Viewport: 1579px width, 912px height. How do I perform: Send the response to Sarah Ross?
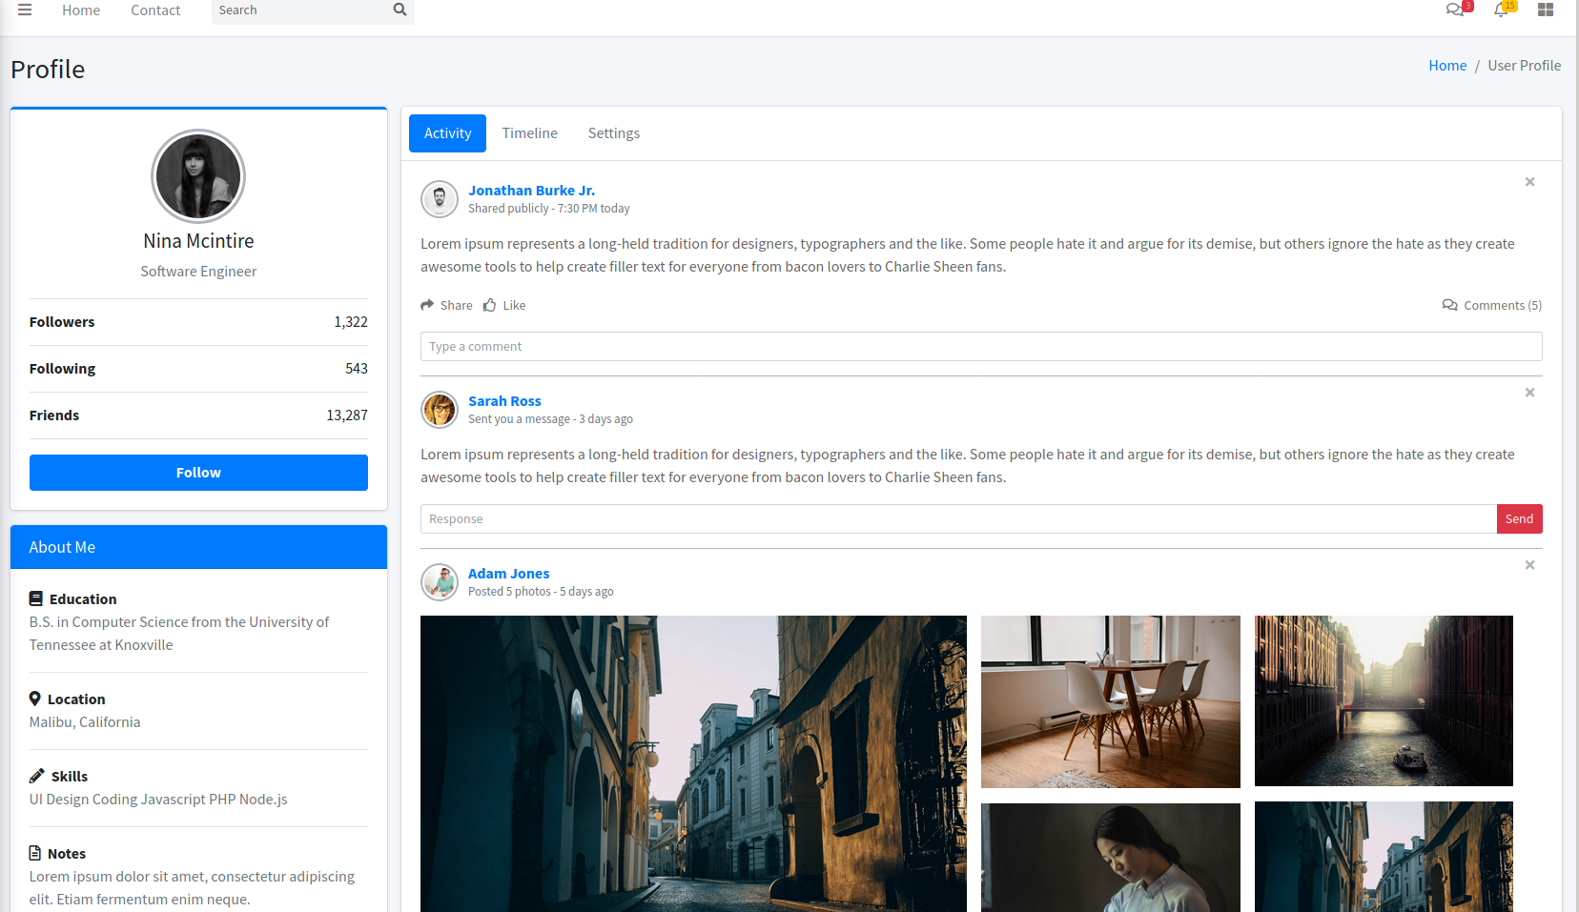(1519, 518)
